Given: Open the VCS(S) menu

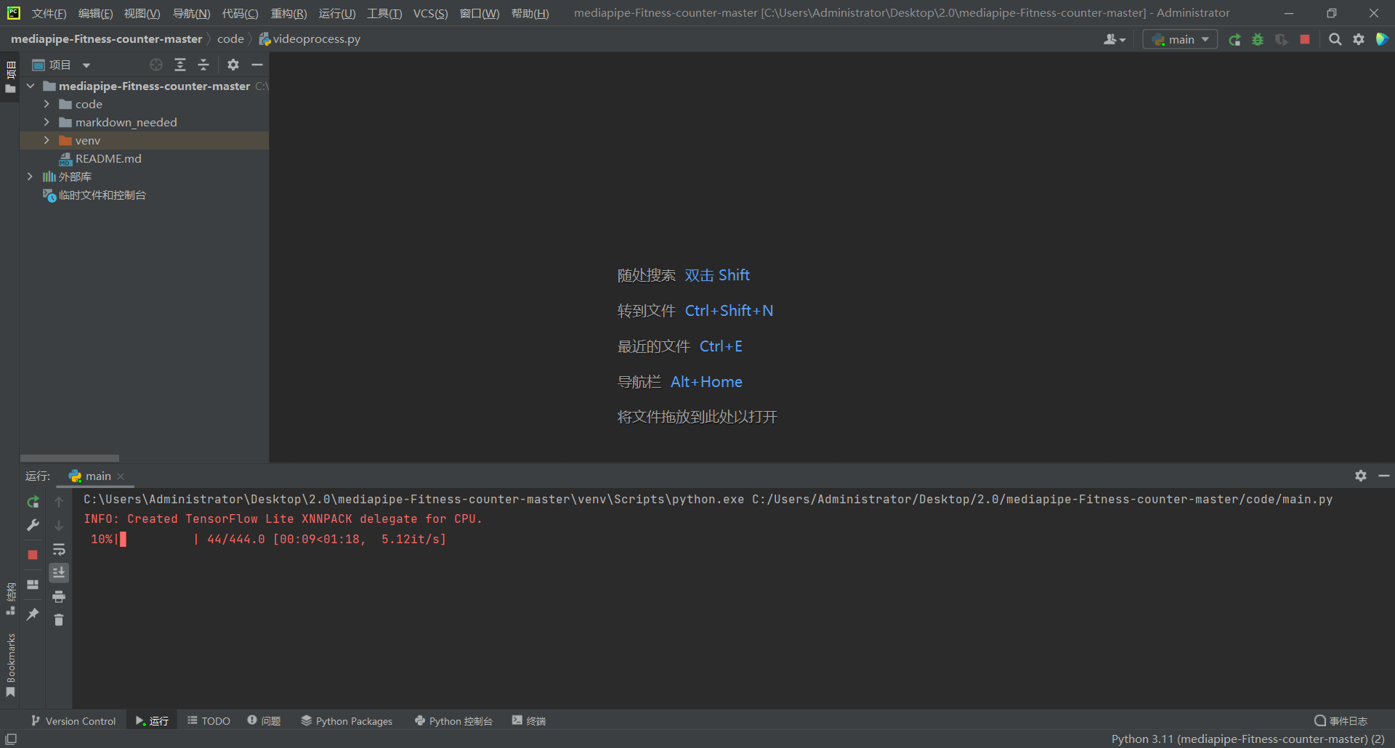Looking at the screenshot, I should coord(430,14).
